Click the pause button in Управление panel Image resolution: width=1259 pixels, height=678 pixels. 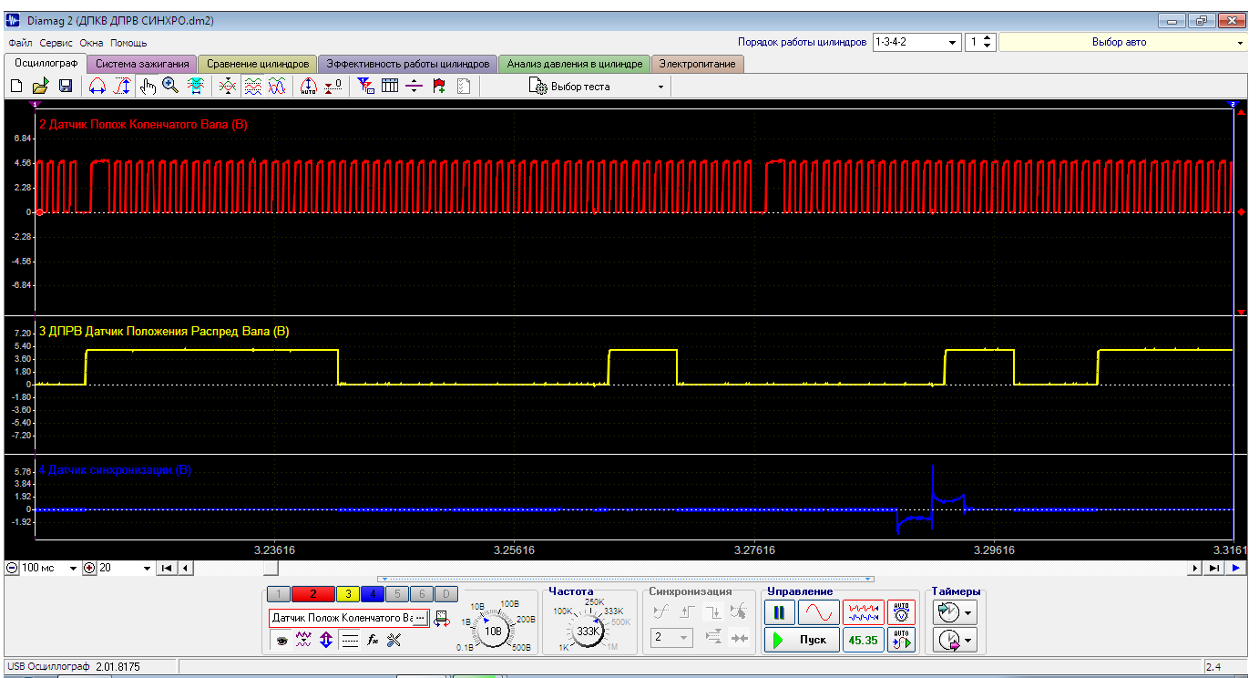[779, 611]
